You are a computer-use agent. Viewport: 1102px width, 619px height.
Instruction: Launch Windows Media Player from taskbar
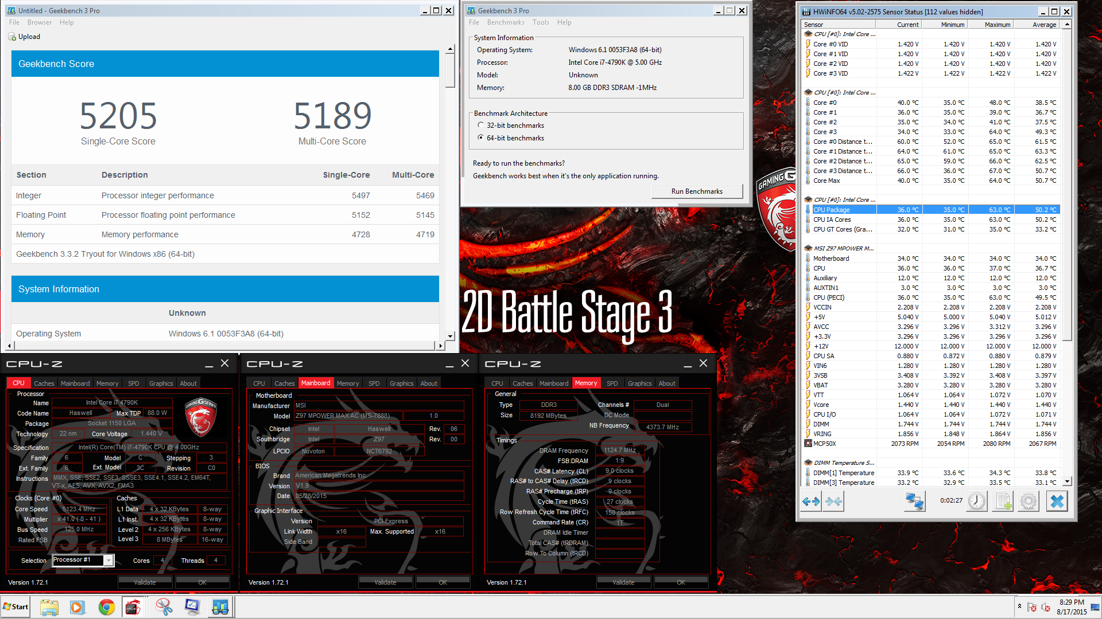point(77,607)
